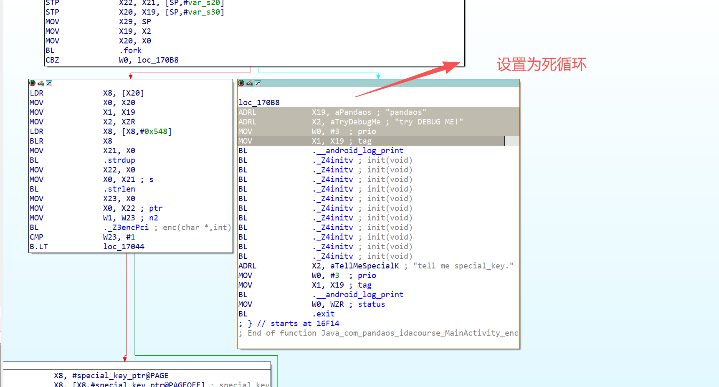This screenshot has height=387, width=719.
Task: Click the aPandaos operand in ADRL line
Action: (353, 112)
